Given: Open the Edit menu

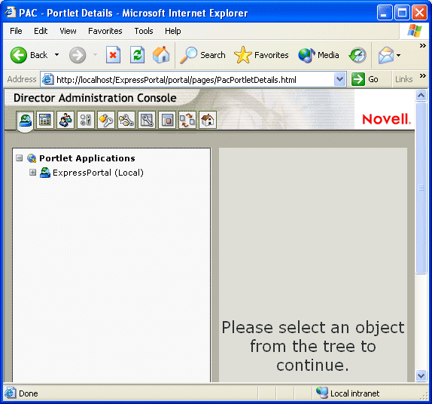Looking at the screenshot, I should click(41, 31).
